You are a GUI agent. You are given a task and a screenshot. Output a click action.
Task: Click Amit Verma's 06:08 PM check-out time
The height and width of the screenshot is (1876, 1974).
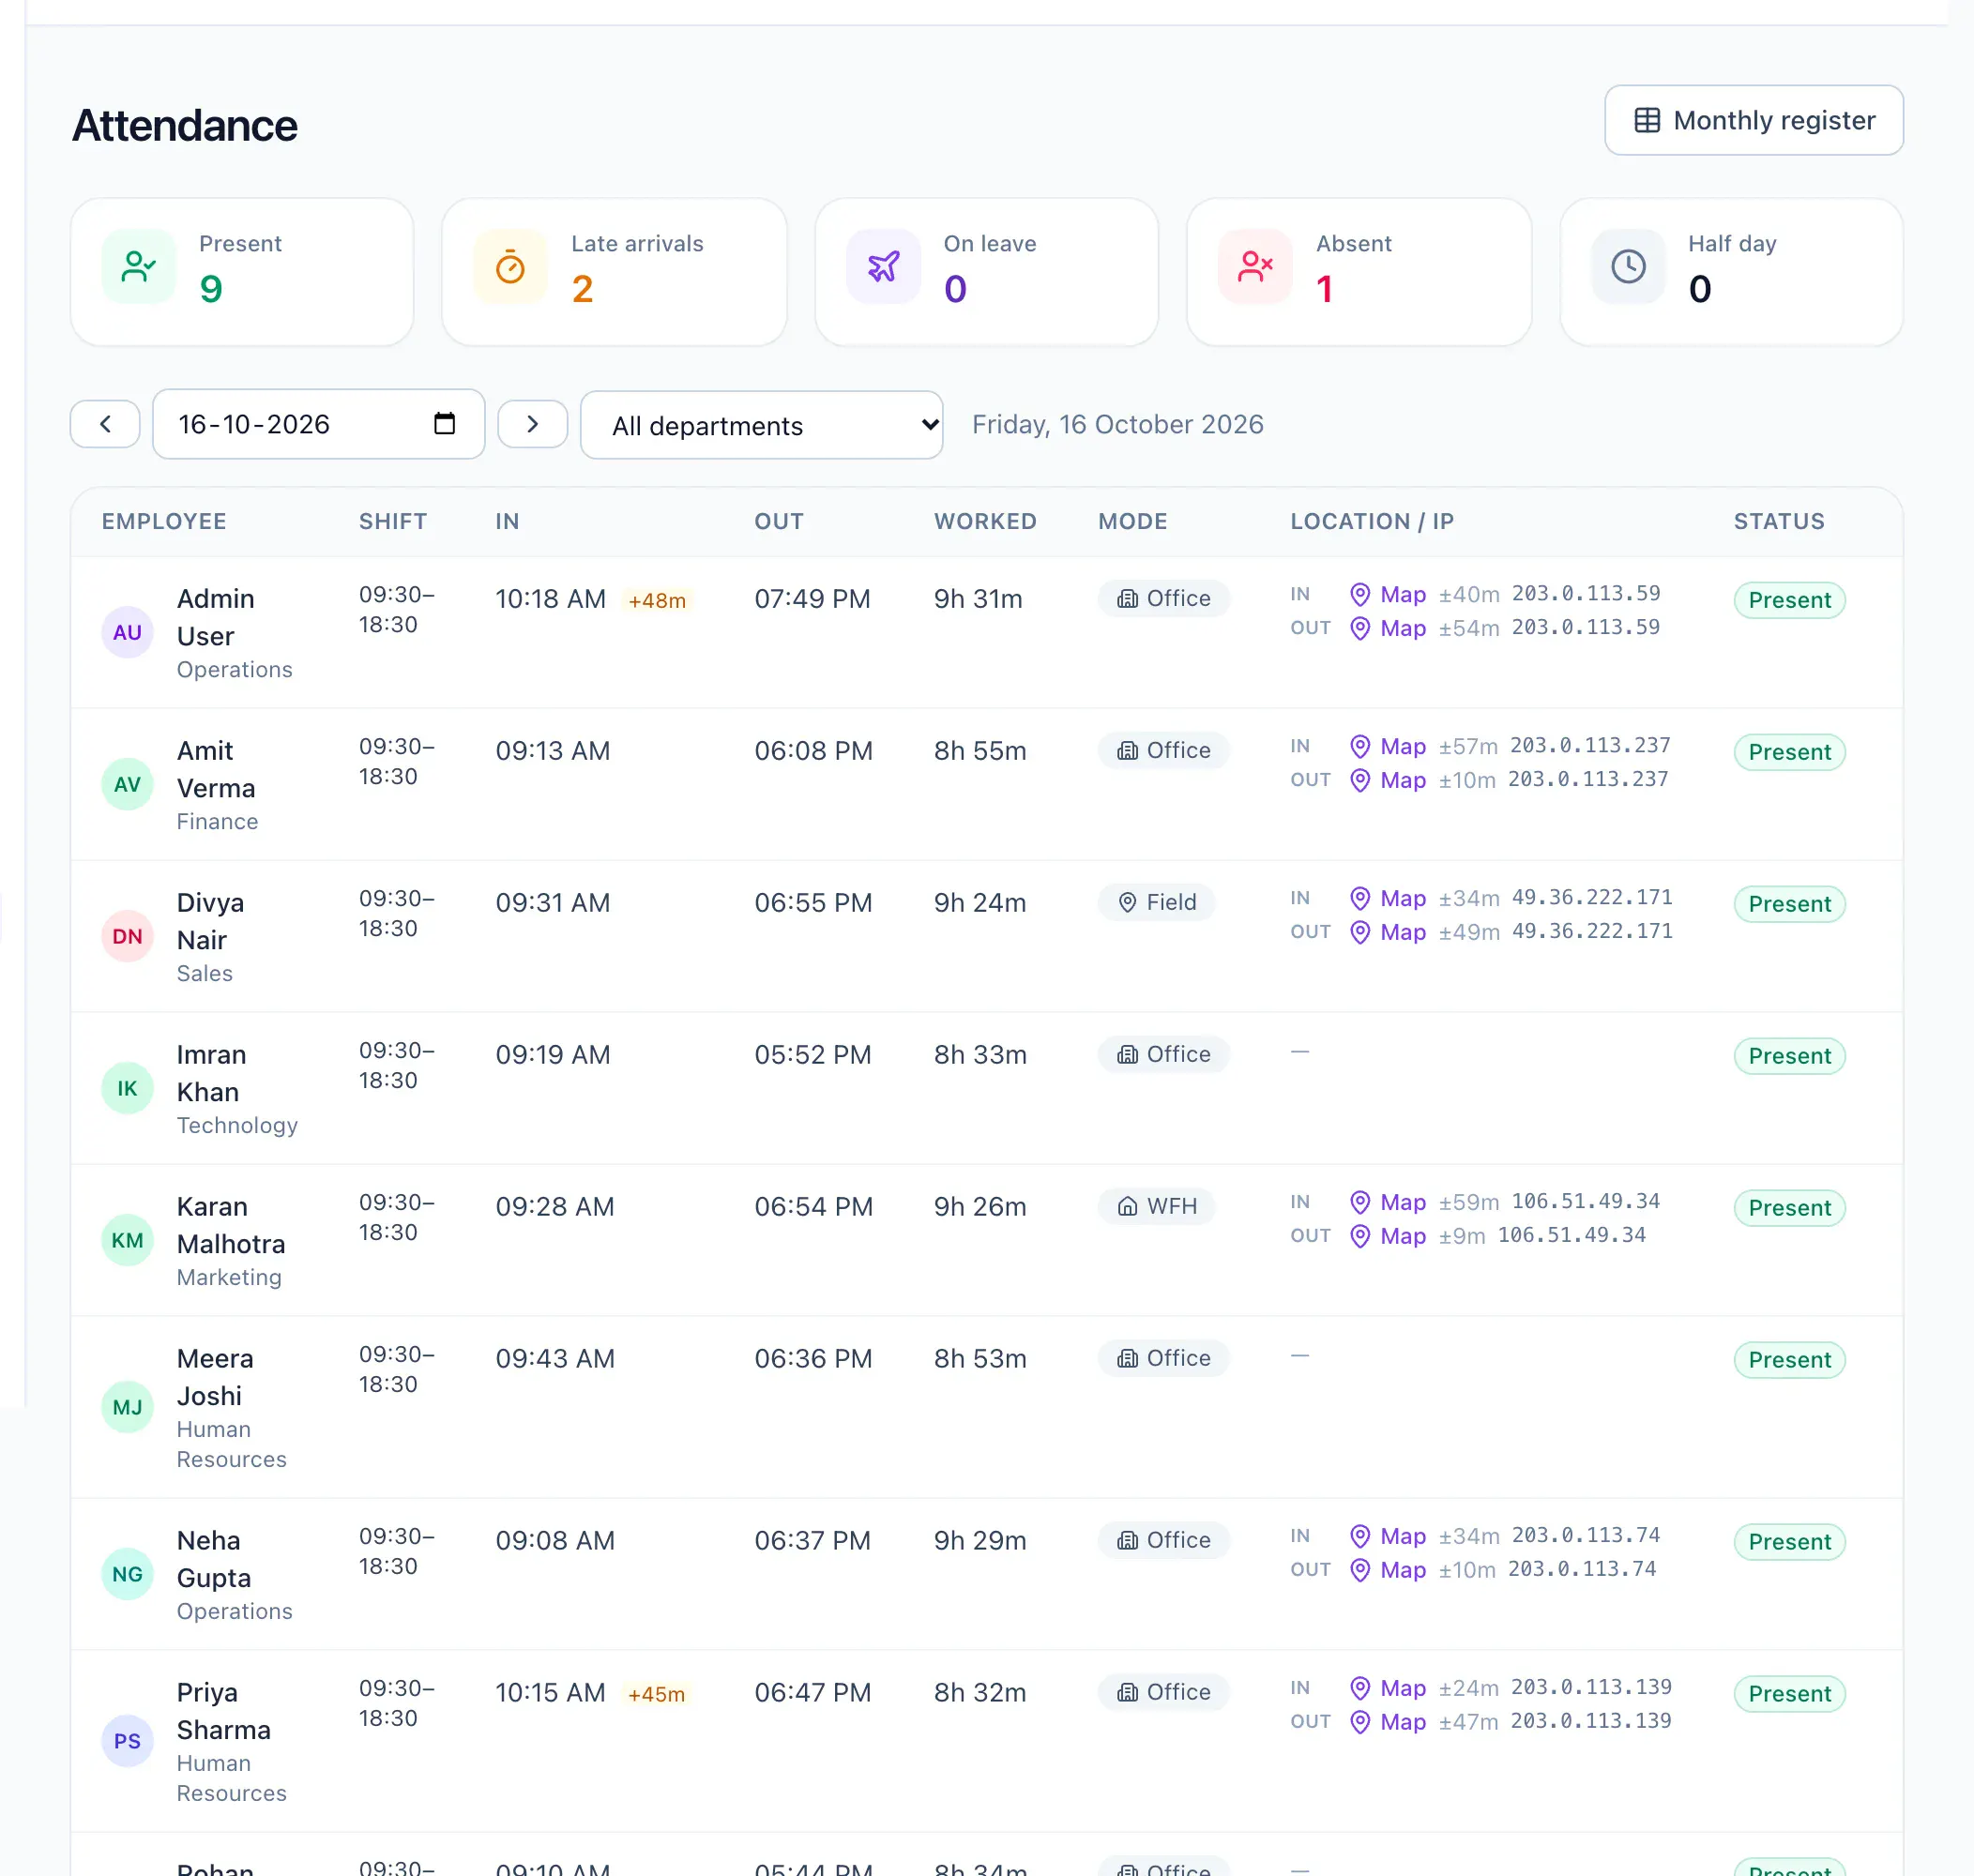pyautogui.click(x=813, y=750)
